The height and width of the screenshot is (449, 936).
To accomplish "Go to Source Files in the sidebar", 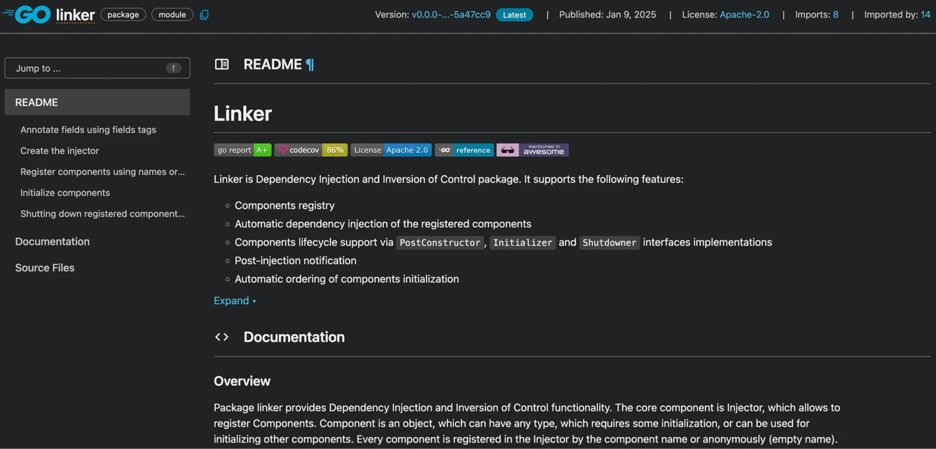I will coord(45,268).
